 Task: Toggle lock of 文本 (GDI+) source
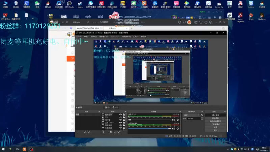click(x=124, y=123)
